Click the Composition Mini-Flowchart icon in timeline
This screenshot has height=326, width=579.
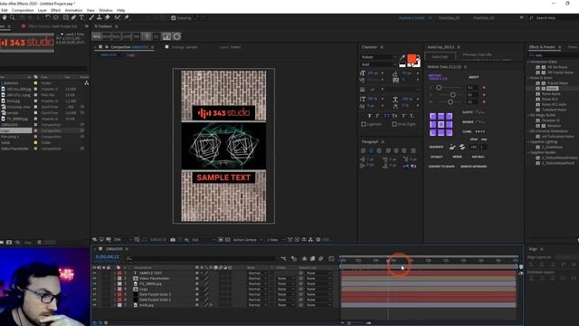283,259
